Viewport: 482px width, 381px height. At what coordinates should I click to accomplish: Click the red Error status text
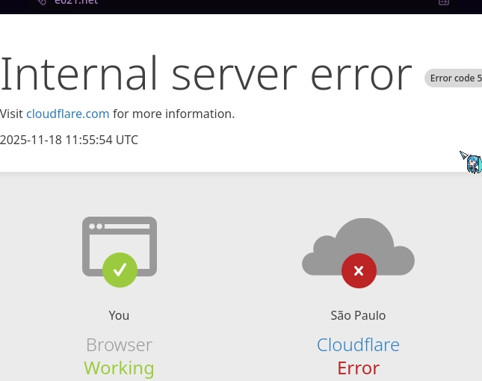(358, 368)
